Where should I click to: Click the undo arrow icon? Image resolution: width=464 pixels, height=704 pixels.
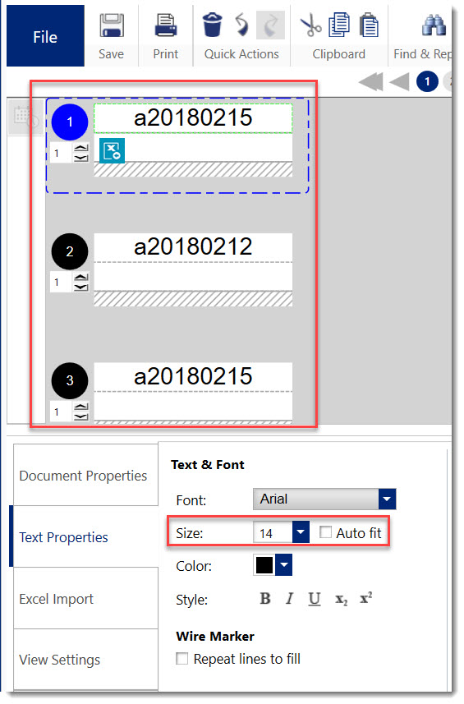point(242,25)
